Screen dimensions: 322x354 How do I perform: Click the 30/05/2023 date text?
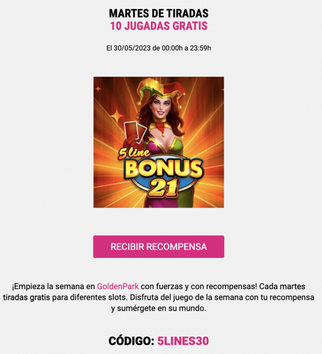point(132,48)
